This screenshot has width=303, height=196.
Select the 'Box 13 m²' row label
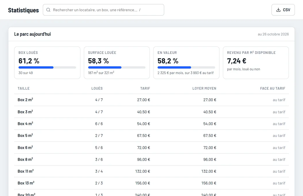pyautogui.click(x=26, y=183)
